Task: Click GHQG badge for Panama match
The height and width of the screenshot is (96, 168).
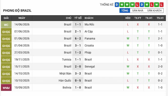Action: click(6, 39)
